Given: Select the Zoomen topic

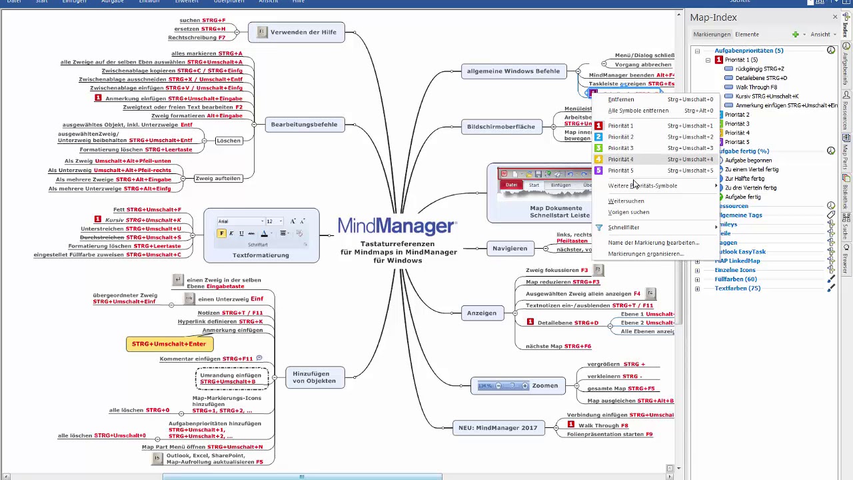Looking at the screenshot, I should (518, 385).
